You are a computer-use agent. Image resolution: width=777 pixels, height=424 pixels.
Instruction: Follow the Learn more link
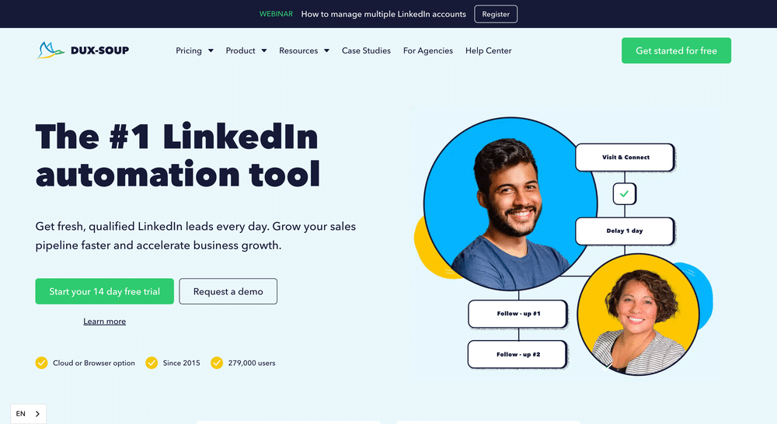point(105,321)
